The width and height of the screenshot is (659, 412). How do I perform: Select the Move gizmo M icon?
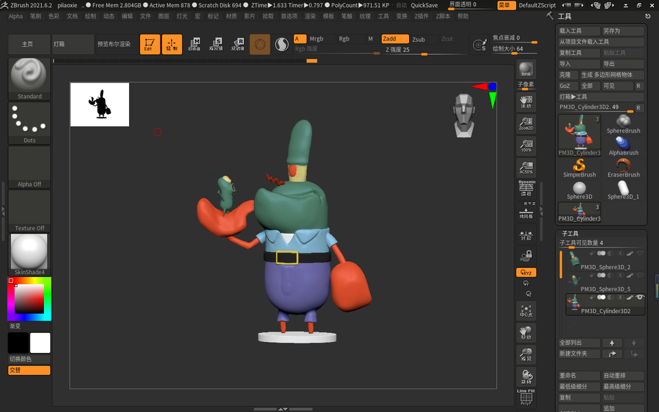pos(194,44)
